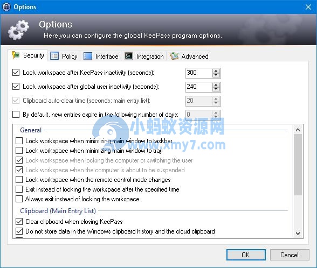The width and height of the screenshot is (317, 268).
Task: Close the Options dialog window
Action: point(308,7)
